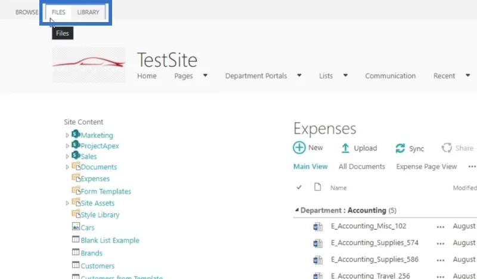
Task: Open the Documents library link
Action: (x=99, y=167)
